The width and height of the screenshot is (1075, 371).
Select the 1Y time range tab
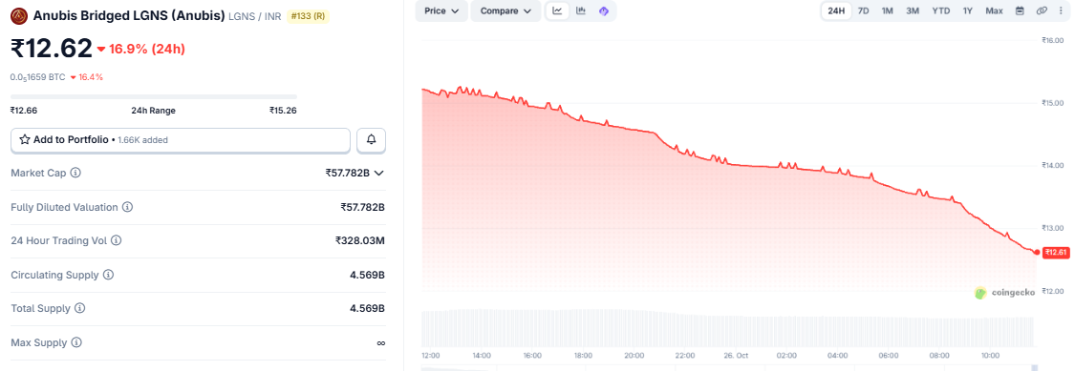967,10
